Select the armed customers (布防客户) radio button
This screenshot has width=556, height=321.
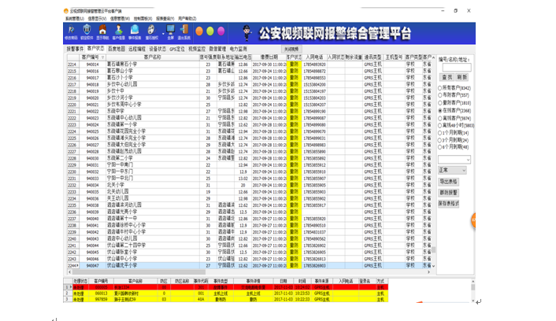(x=440, y=95)
